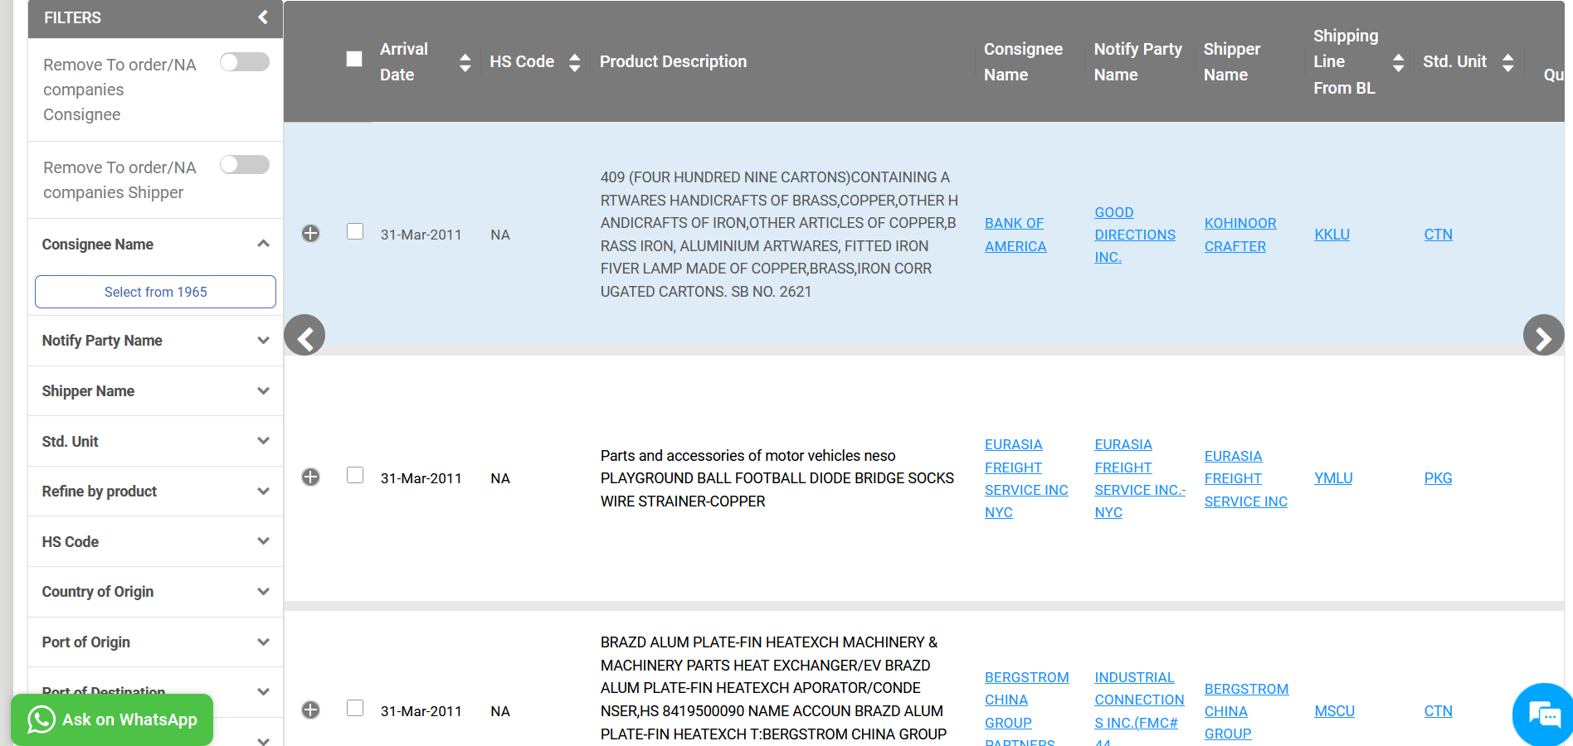Sort the table by Arrival Date

click(465, 61)
